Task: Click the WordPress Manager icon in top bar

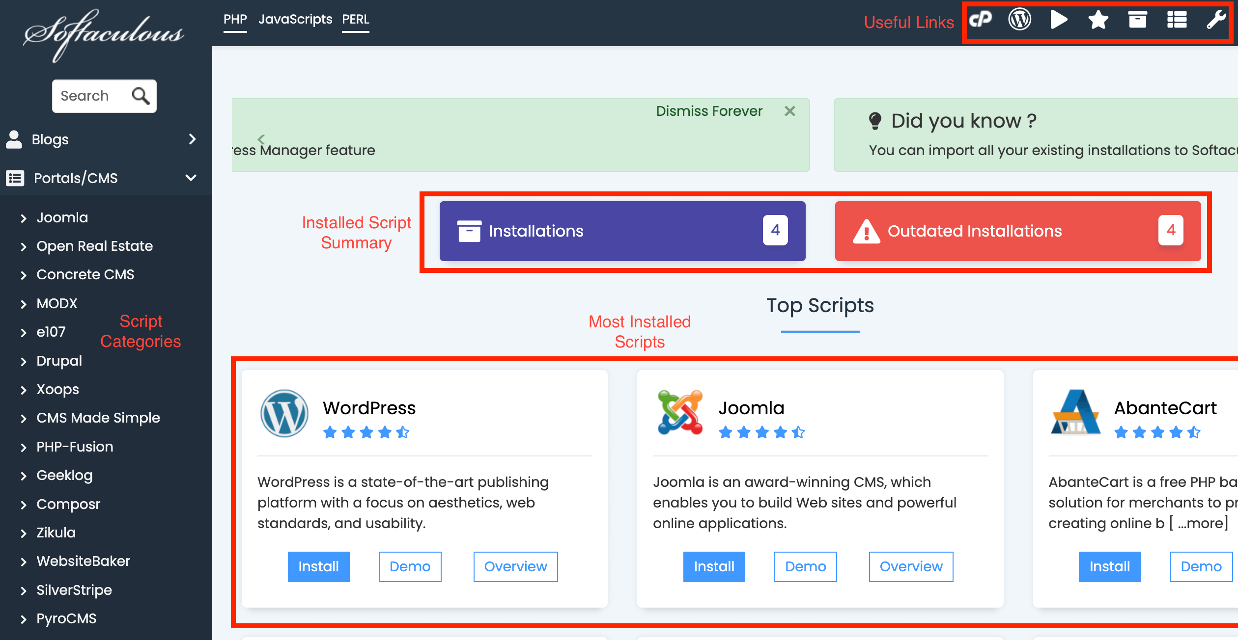Action: click(1020, 20)
